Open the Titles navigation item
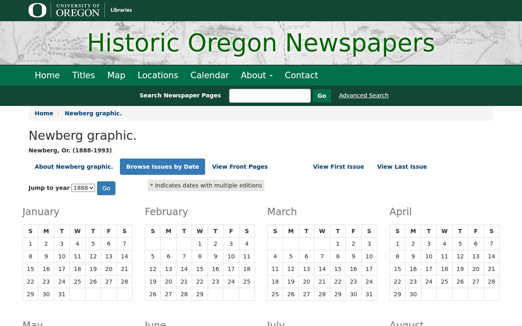The image size is (522, 326). [x=84, y=75]
